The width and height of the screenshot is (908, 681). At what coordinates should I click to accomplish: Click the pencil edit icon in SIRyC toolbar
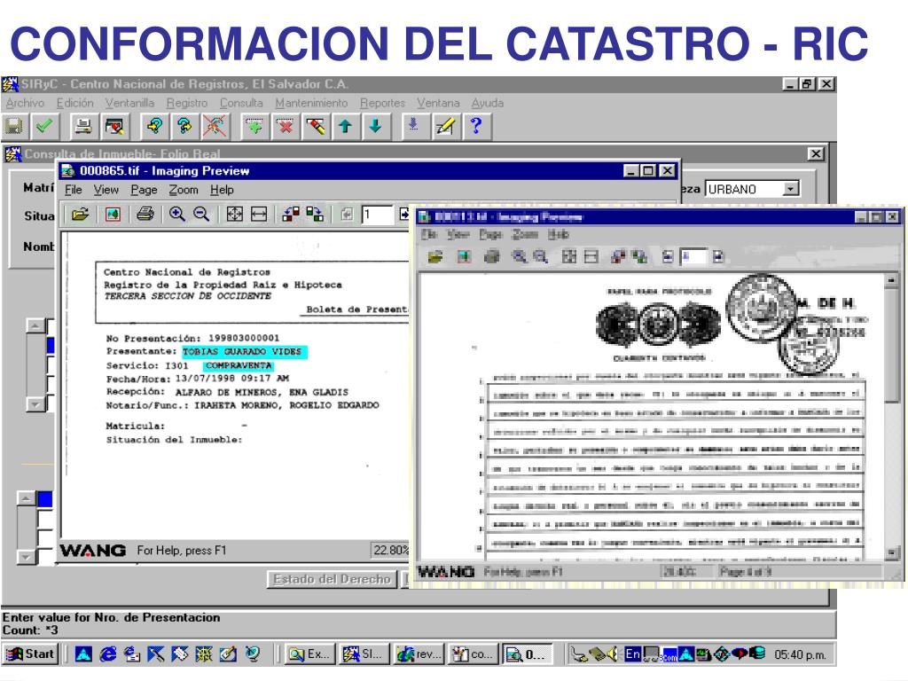445,126
